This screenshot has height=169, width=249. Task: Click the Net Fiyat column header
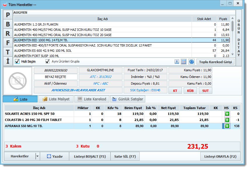(x=168, y=108)
